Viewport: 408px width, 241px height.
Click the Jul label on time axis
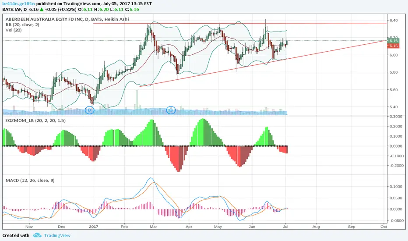(x=286, y=227)
